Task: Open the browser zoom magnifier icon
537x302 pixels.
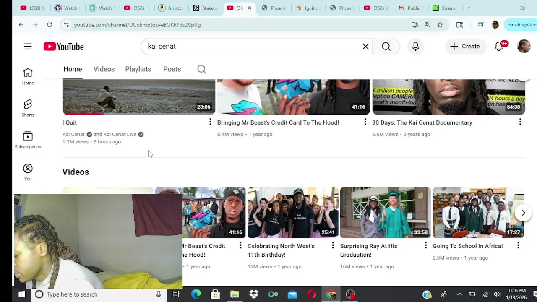Action: (427, 25)
